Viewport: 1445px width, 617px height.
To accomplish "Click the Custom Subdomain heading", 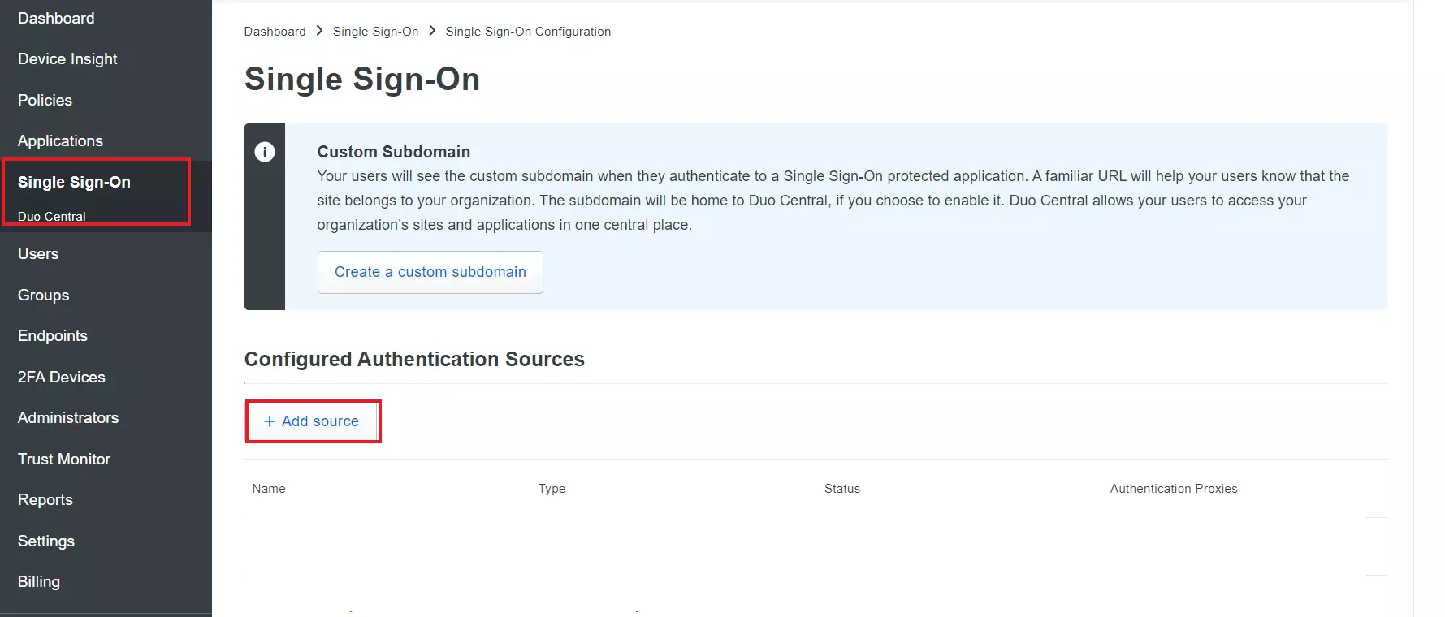I will 394,152.
